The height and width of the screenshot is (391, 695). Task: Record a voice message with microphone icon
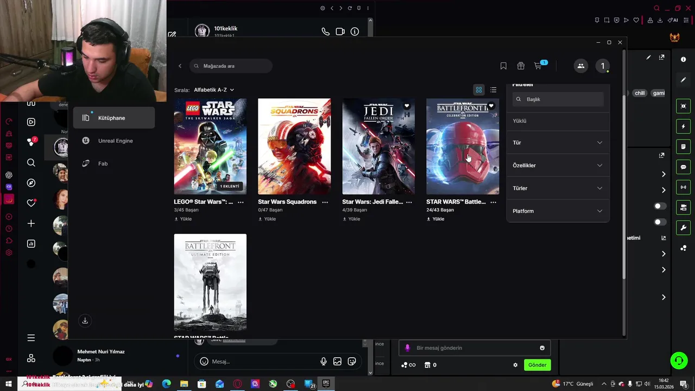(x=324, y=361)
